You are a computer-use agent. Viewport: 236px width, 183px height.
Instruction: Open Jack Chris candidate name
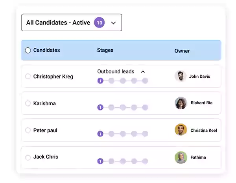46,157
